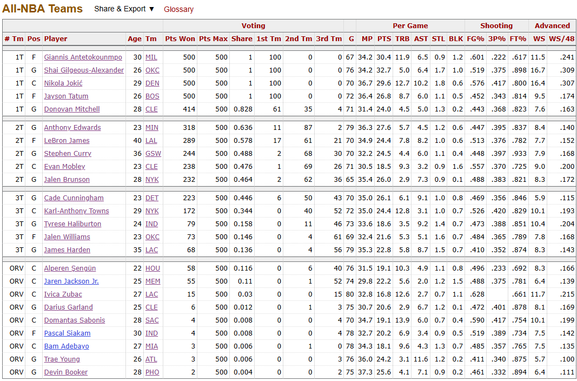This screenshot has width=577, height=381.
Task: Sort table by 1st Tm votes
Action: pyautogui.click(x=269, y=38)
